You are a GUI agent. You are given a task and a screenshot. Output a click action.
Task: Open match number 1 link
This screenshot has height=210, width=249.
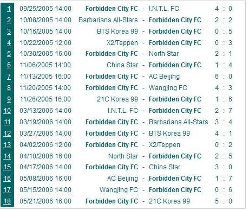coord(9,9)
